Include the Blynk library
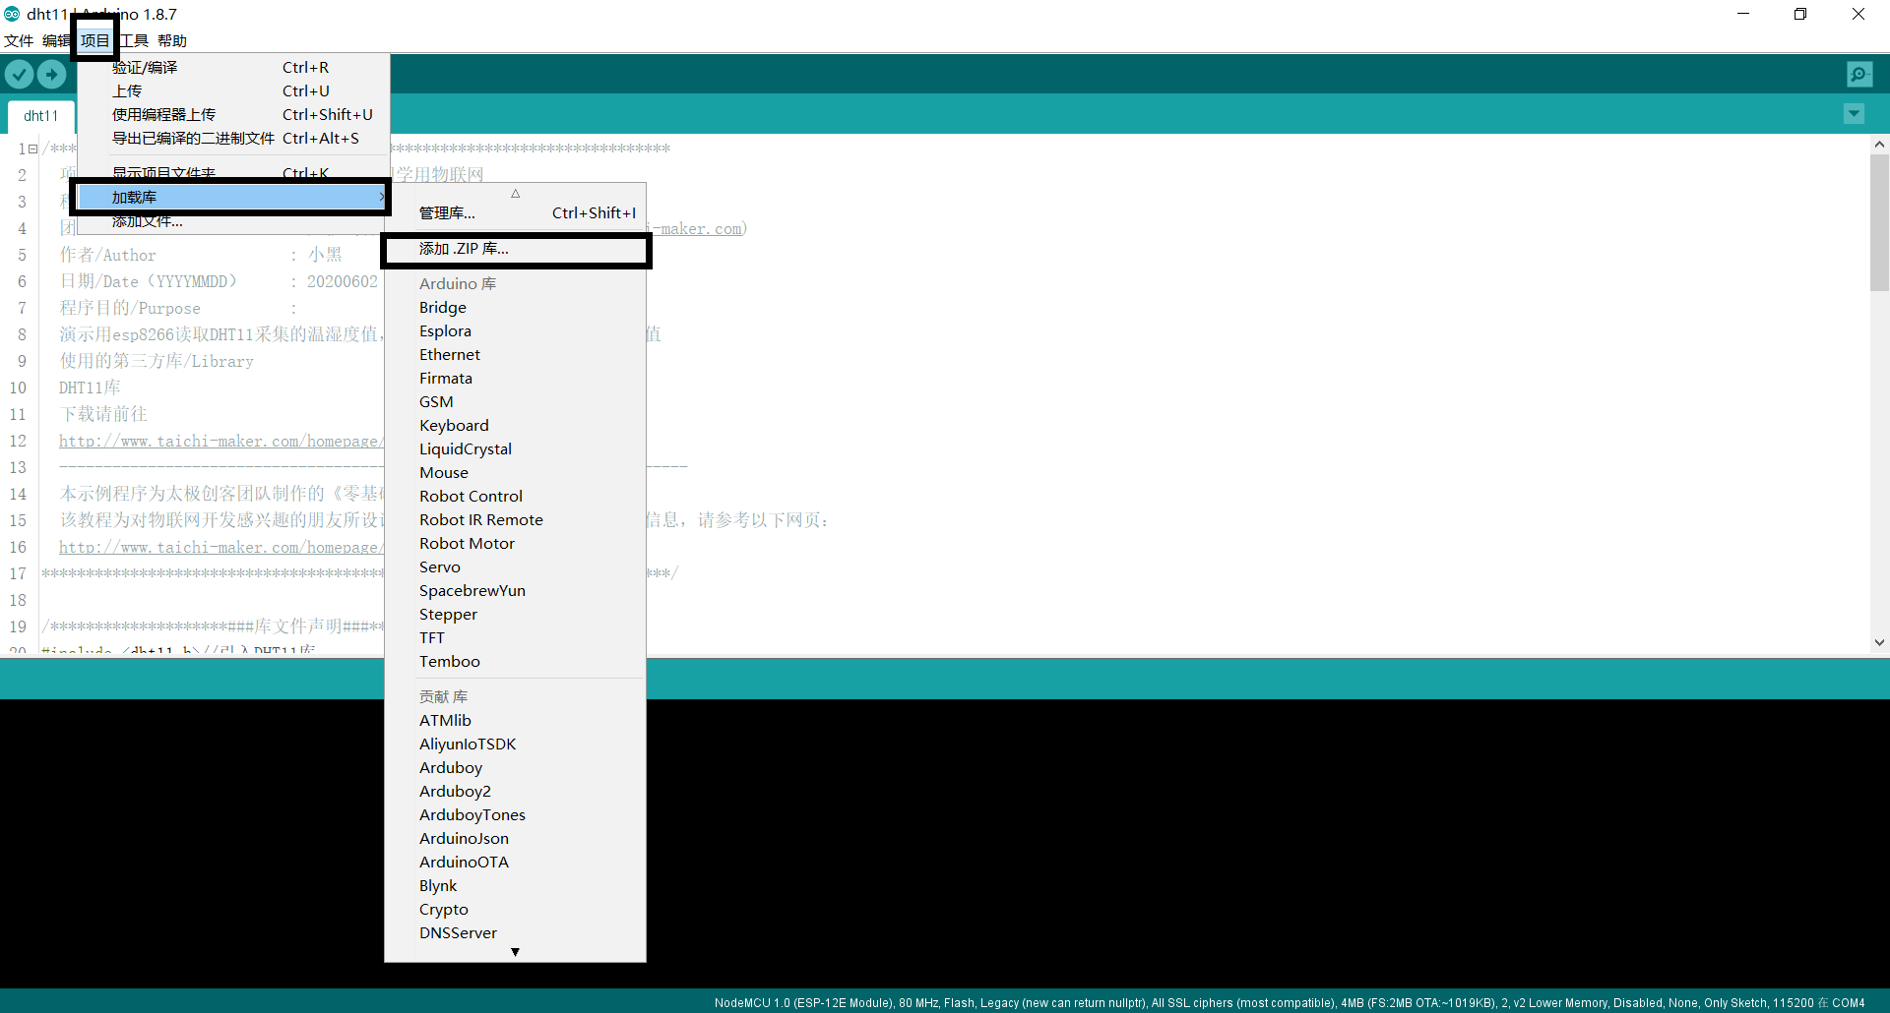 [515, 885]
